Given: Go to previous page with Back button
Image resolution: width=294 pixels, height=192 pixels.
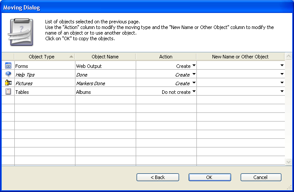Looking at the screenshot, I should (158, 177).
